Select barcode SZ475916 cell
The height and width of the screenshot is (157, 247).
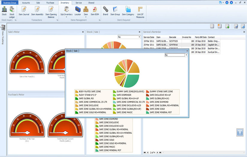175,45
